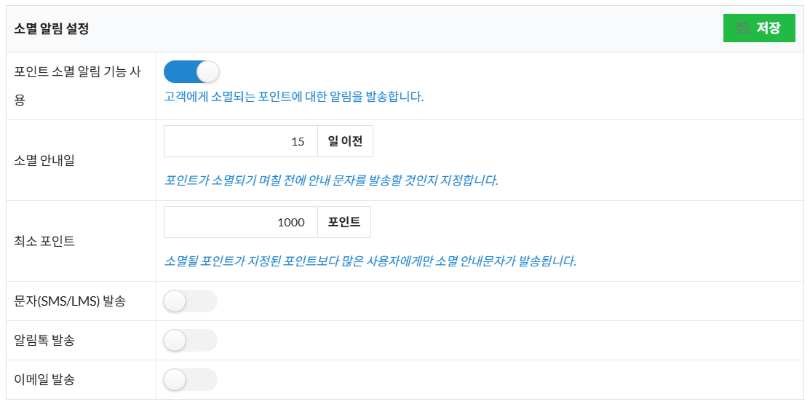810x404 pixels.
Task: Save settings with the green 저장 button
Action: coord(759,28)
